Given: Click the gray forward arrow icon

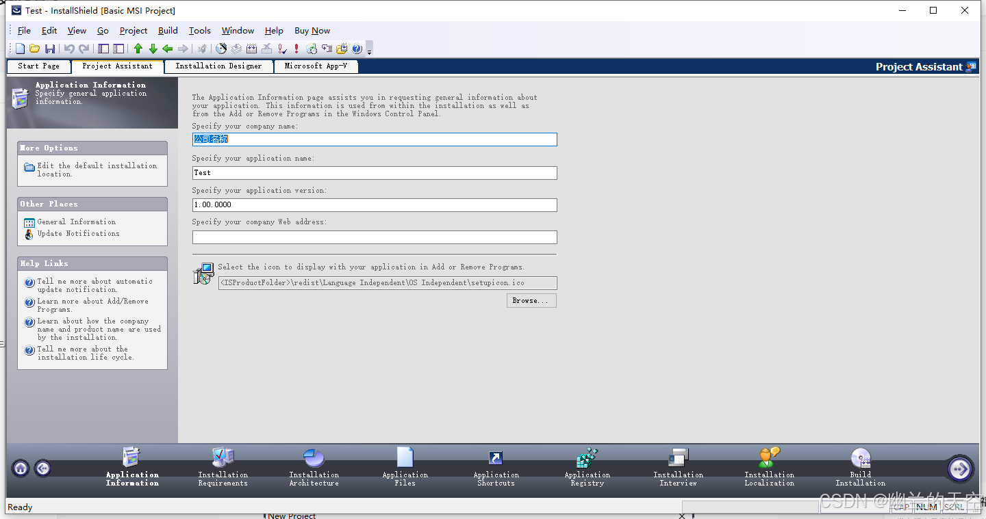Looking at the screenshot, I should click(x=183, y=49).
